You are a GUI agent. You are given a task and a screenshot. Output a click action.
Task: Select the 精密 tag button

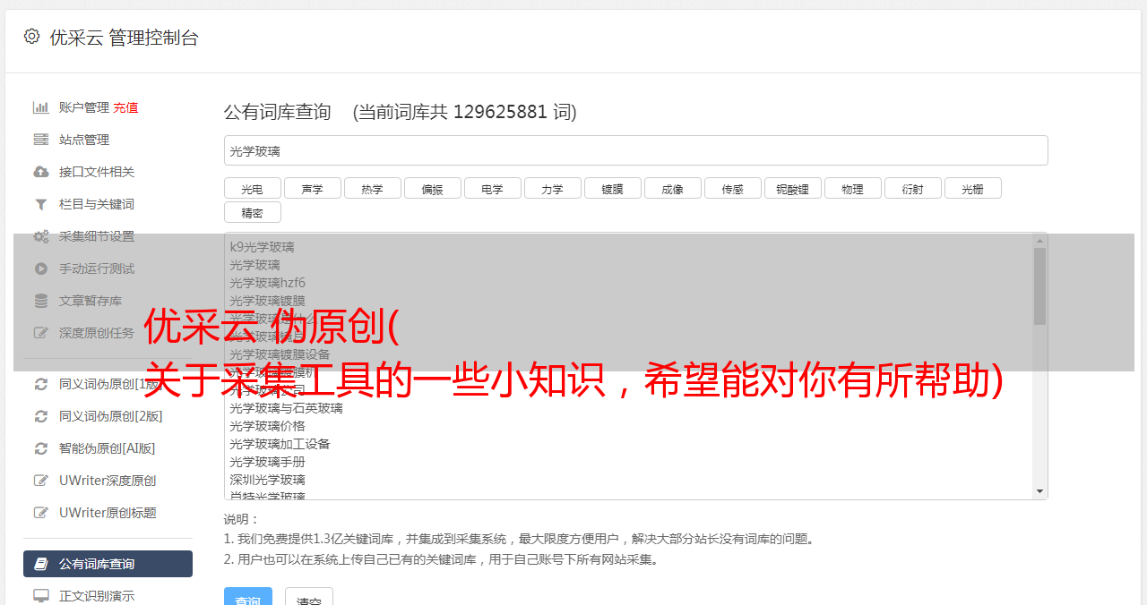[x=252, y=212]
